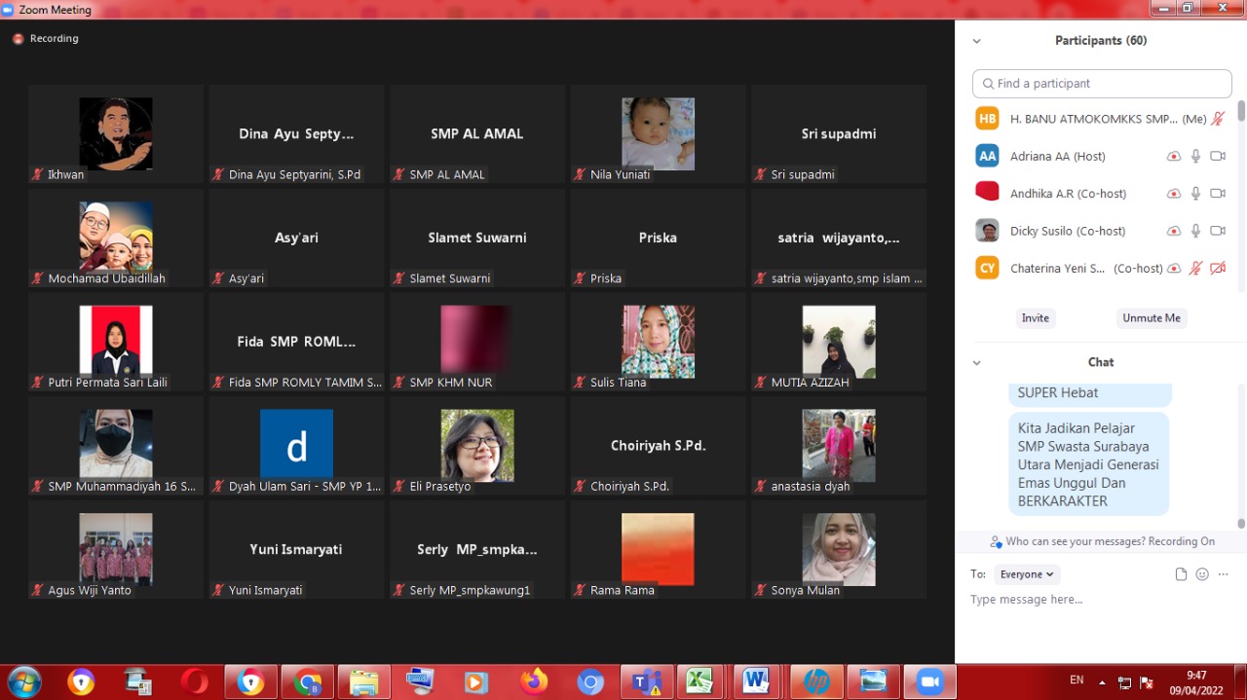The image size is (1247, 700).
Task: Select the SMP AL AMAL participant tile
Action: point(477,133)
